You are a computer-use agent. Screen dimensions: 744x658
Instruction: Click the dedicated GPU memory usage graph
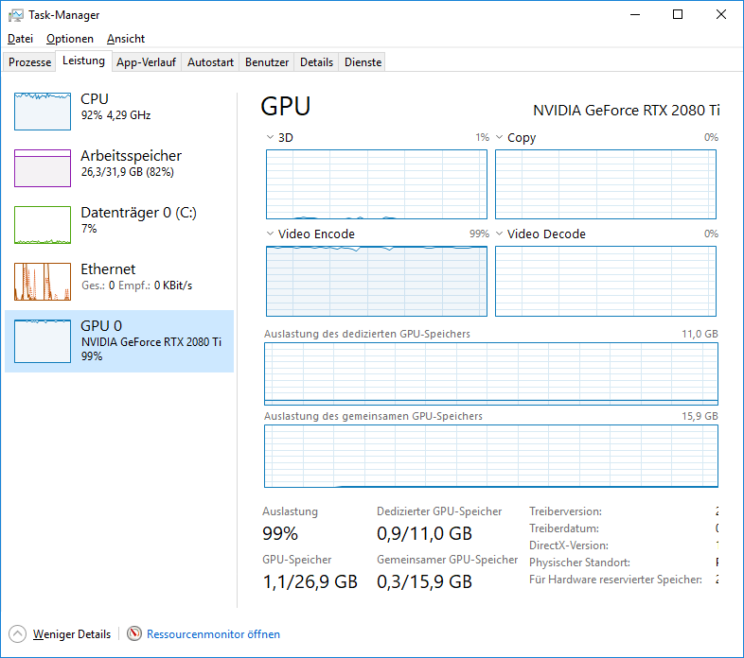490,373
